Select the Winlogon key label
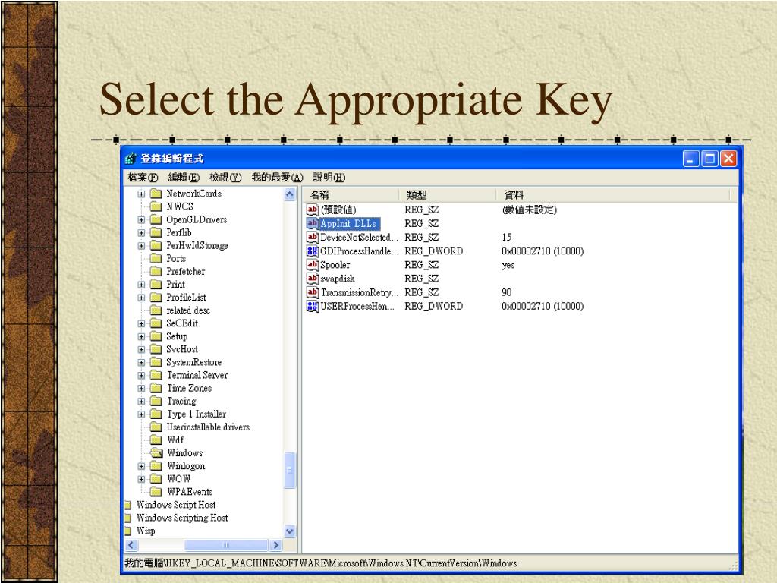Viewport: 777px width, 583px height. 187,466
